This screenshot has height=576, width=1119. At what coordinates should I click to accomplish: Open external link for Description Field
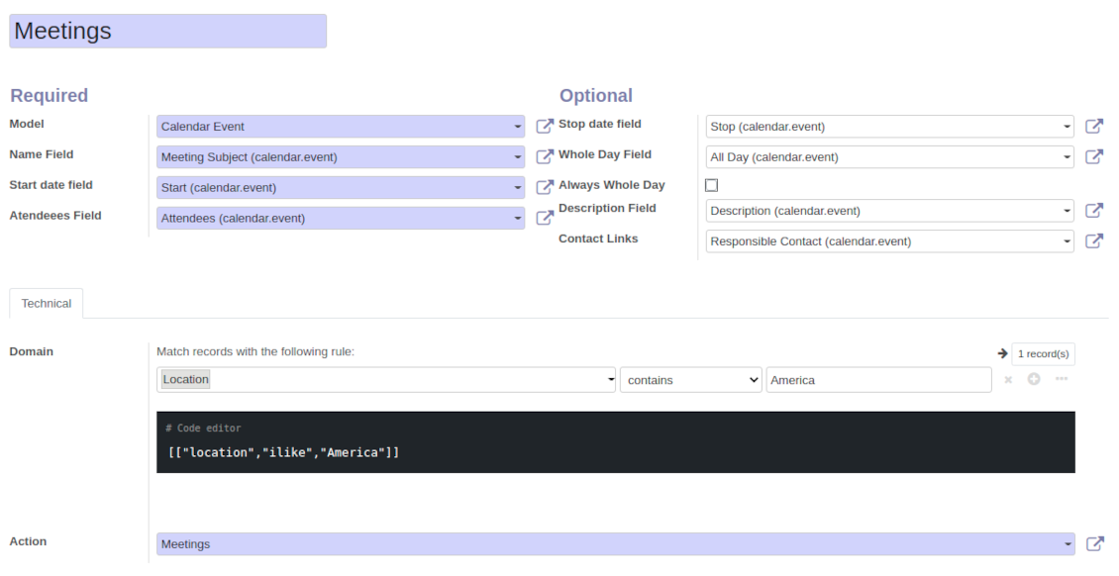coord(1093,211)
